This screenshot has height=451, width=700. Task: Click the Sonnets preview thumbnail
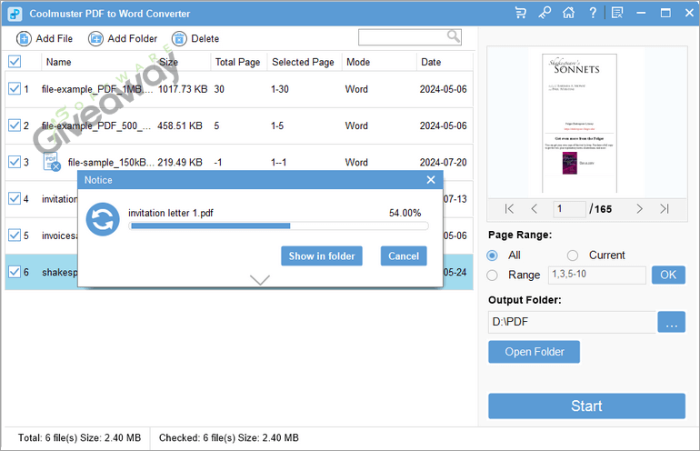click(x=579, y=123)
